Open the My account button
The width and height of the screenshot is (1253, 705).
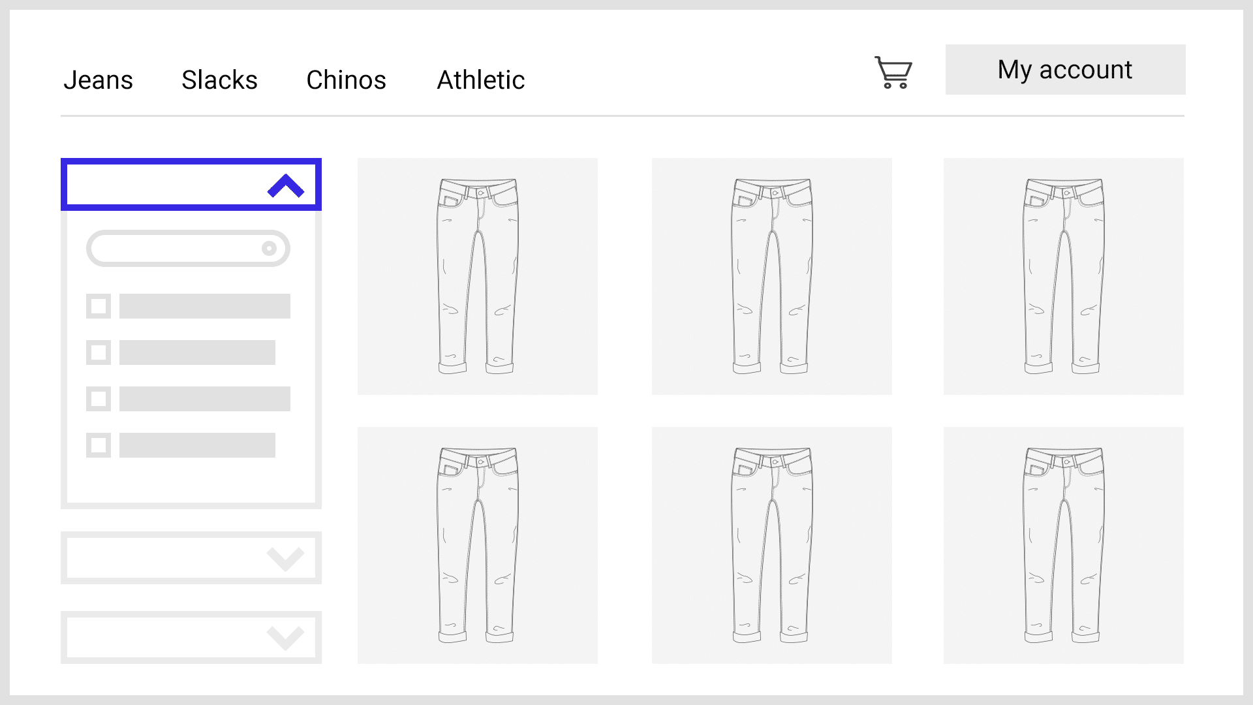tap(1065, 69)
